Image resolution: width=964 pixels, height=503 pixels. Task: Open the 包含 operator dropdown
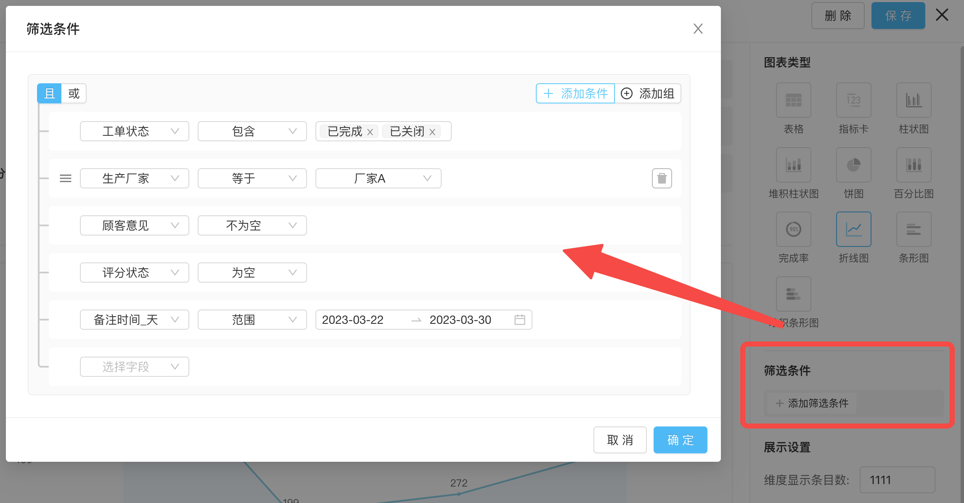click(252, 131)
